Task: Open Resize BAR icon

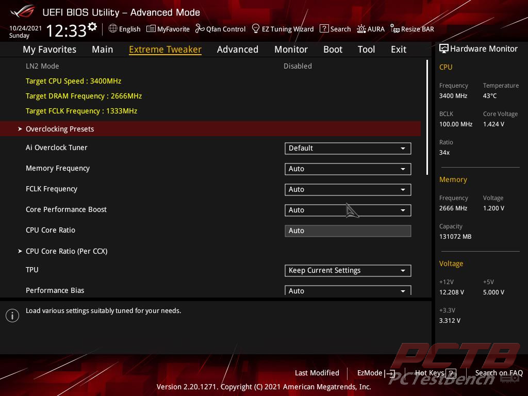Action: coord(394,29)
